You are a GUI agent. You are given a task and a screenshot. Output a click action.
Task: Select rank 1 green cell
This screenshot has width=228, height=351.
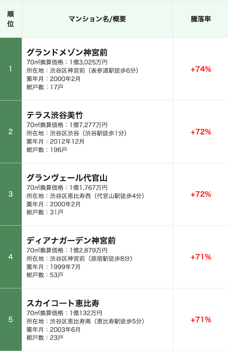point(11,69)
